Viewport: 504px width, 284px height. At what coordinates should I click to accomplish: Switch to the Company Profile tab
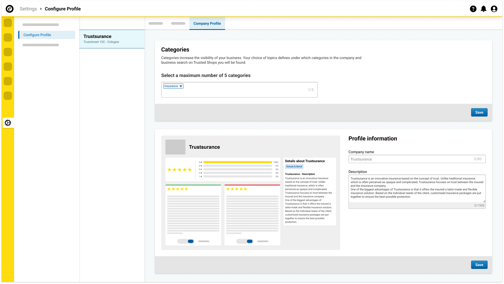coord(207,23)
